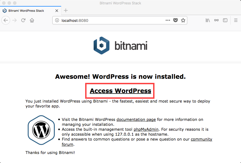Open page actions three-dot menu

point(168,20)
